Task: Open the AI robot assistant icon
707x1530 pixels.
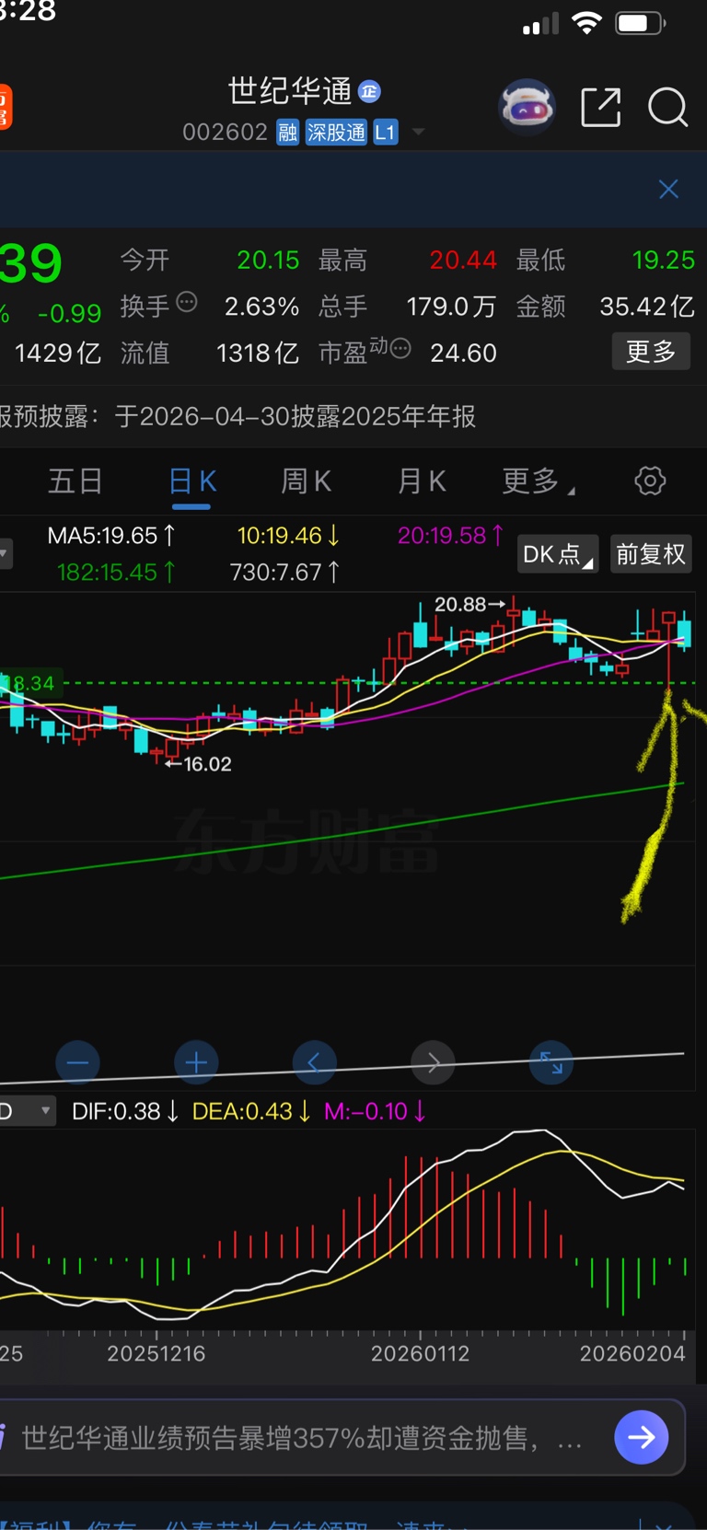Action: click(527, 108)
